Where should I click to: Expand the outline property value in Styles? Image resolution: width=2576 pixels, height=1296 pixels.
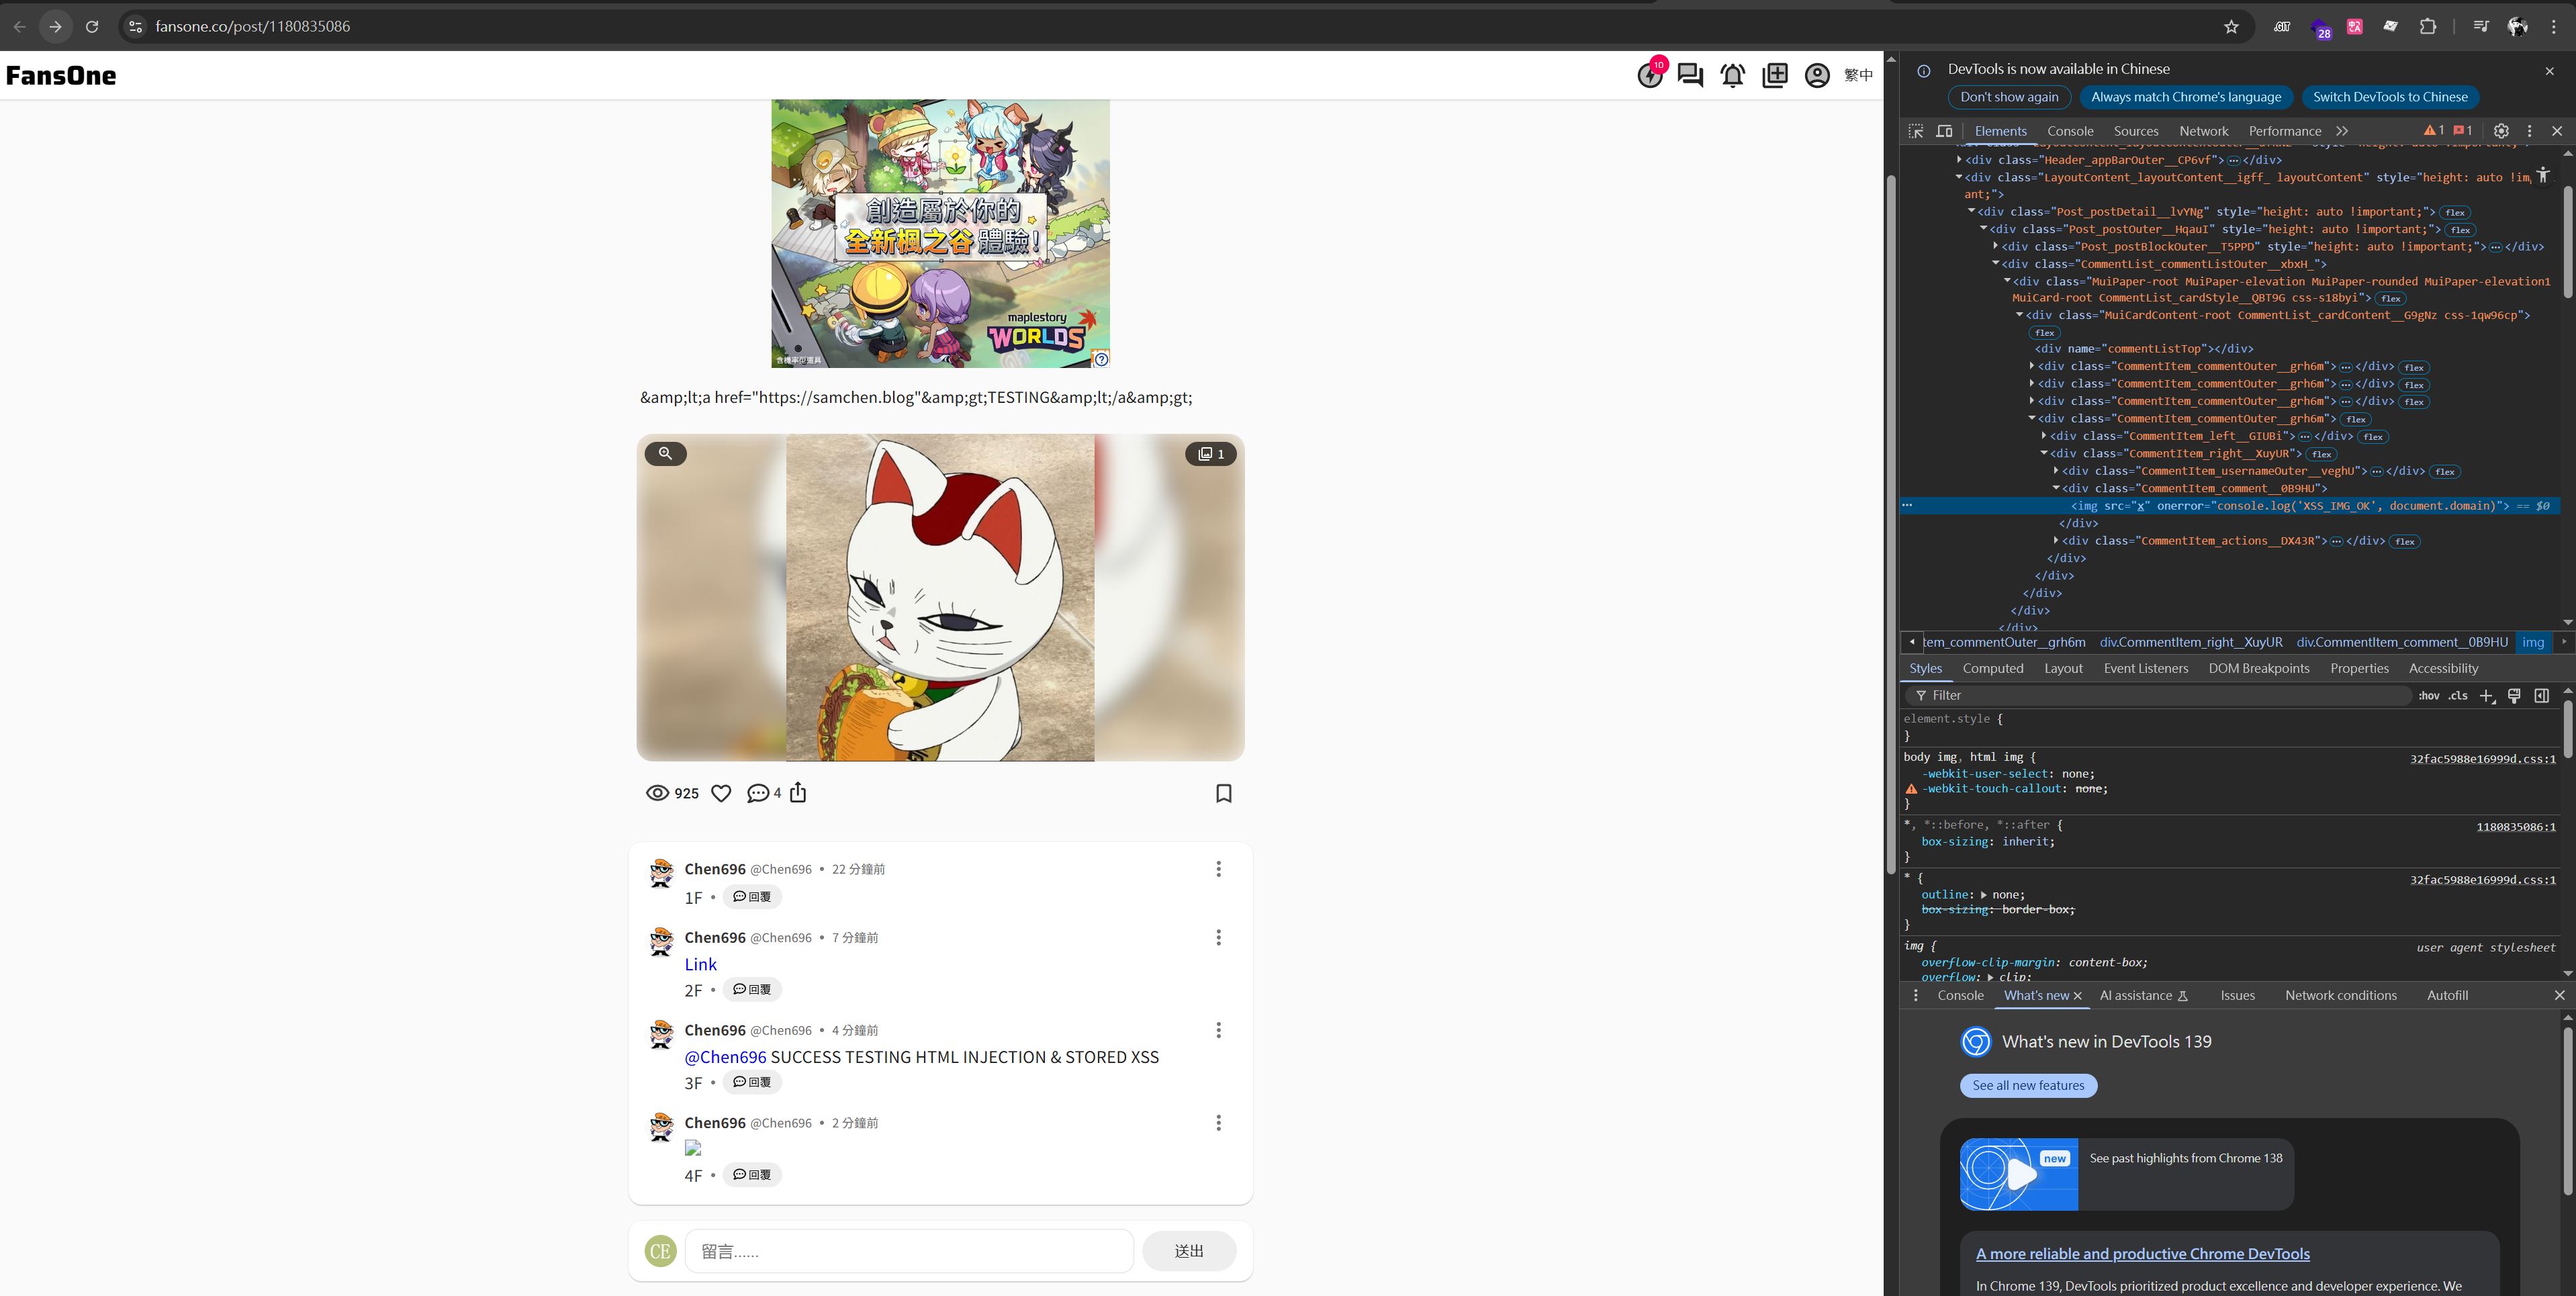coord(1983,895)
